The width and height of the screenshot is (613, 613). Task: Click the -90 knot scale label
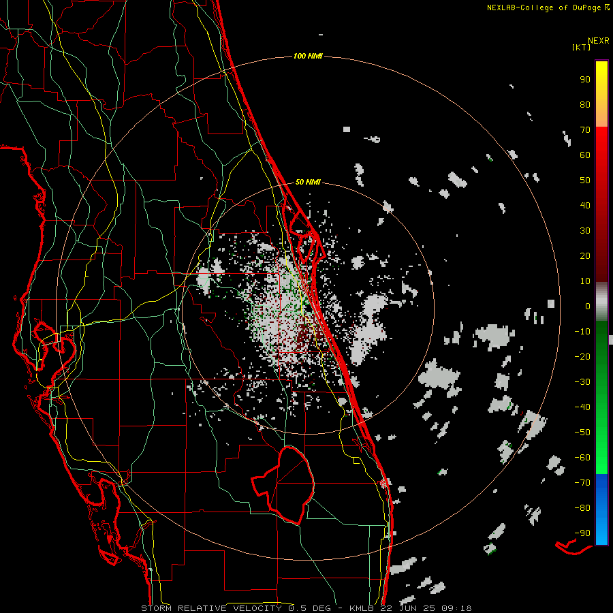tap(582, 533)
